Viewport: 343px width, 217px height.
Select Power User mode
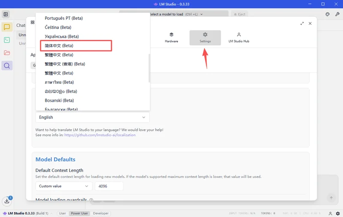coord(79,213)
